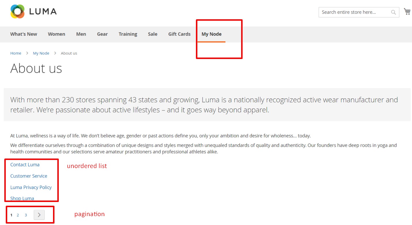Open the What's New menu

click(24, 34)
